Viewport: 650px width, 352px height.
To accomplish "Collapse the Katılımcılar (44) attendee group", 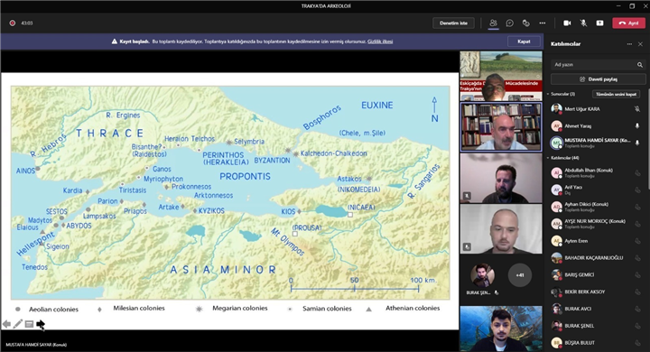I will coord(548,158).
